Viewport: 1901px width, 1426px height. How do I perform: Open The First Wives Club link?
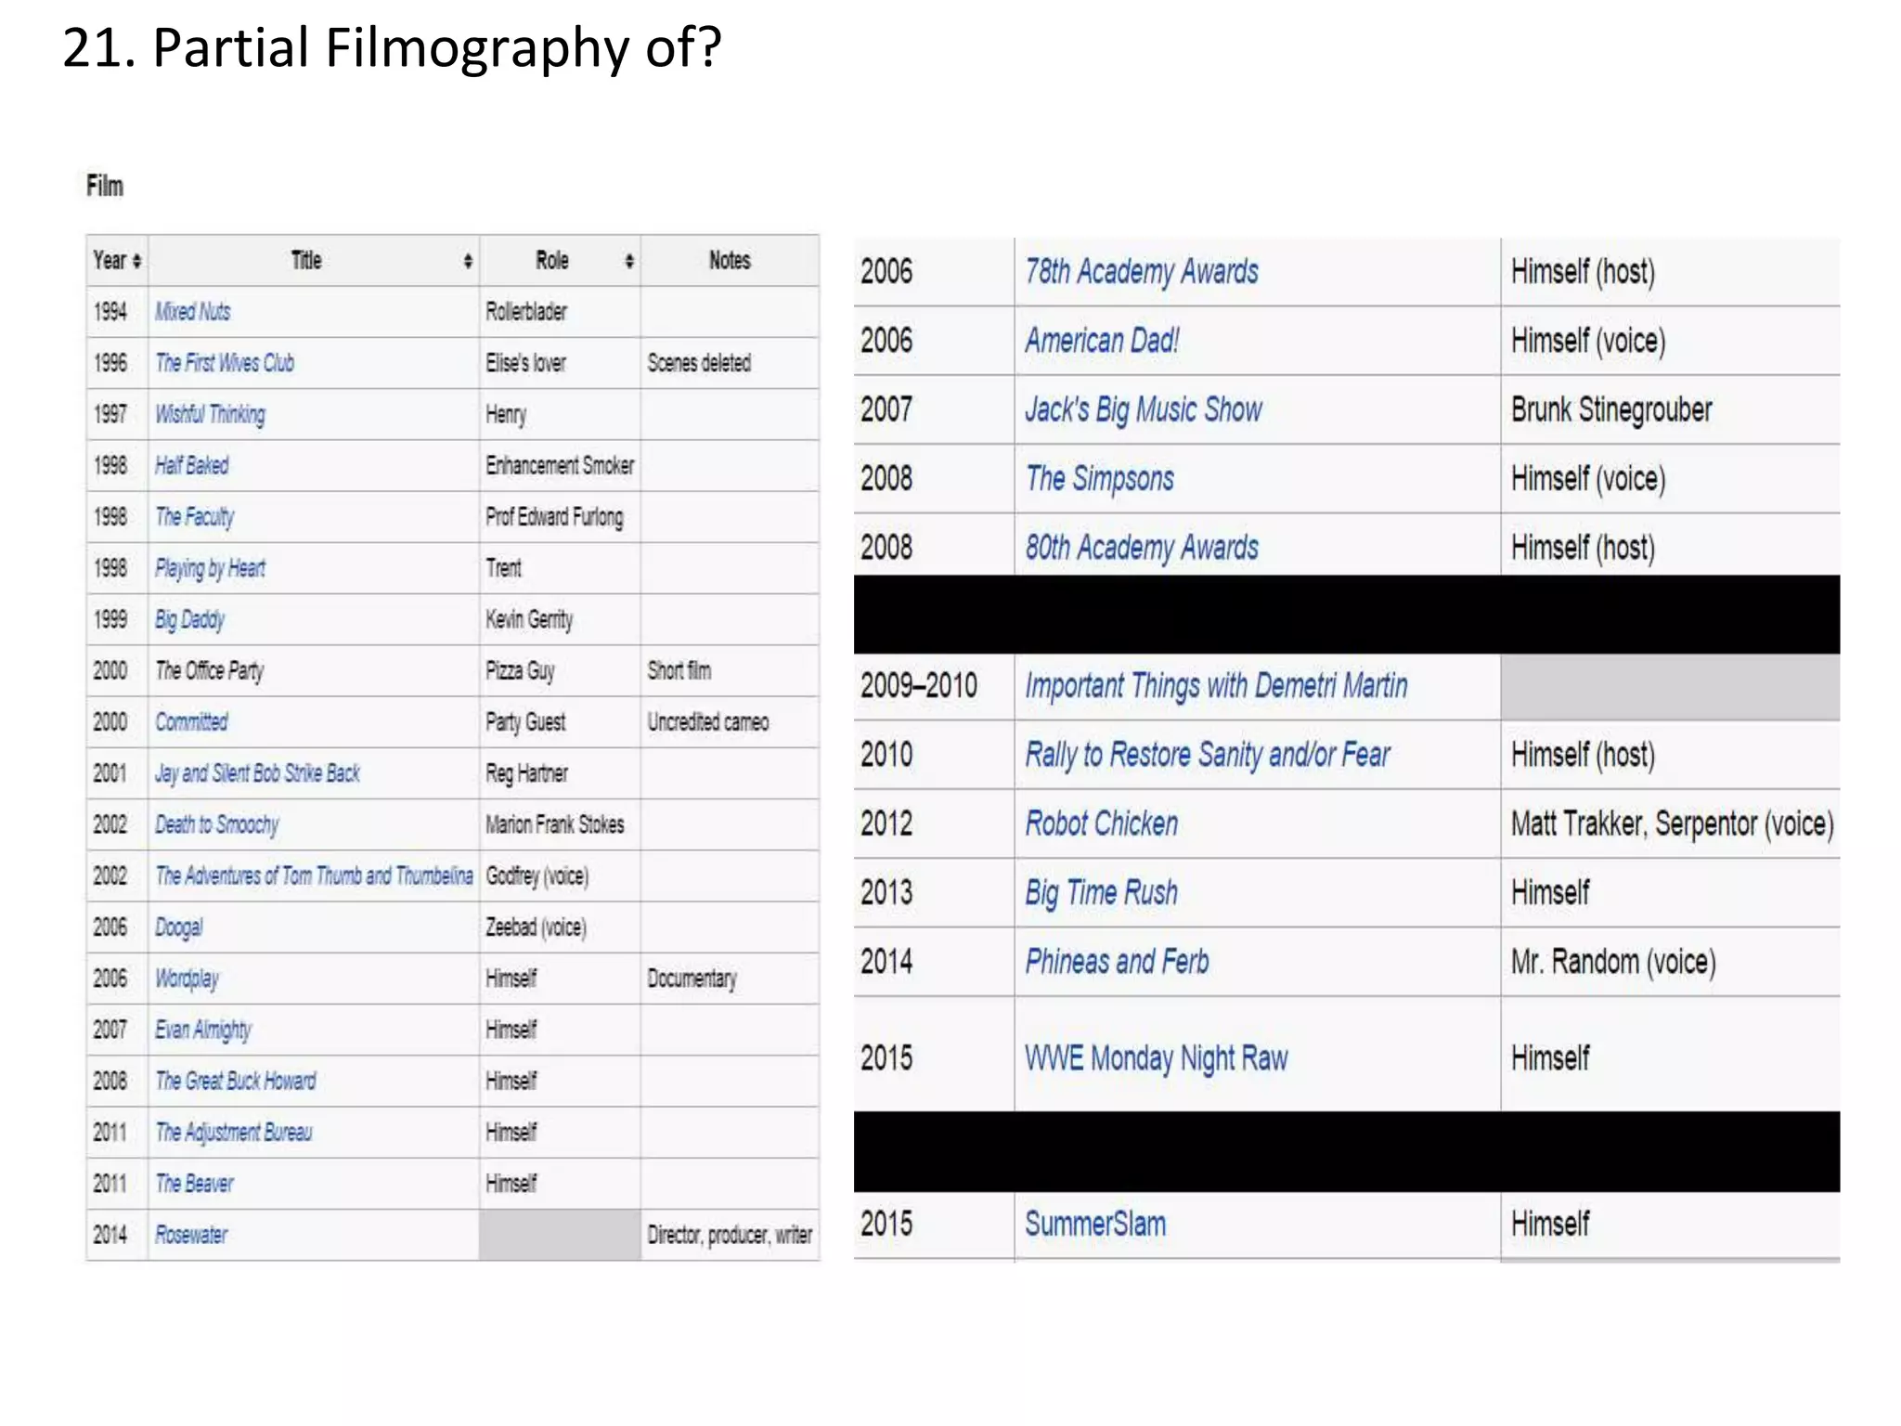(x=225, y=362)
